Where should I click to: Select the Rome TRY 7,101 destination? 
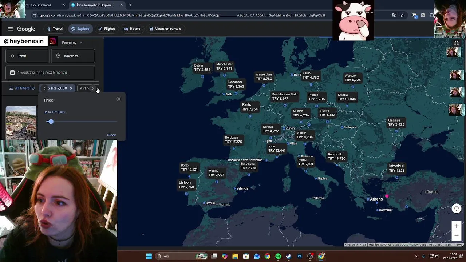point(305,162)
